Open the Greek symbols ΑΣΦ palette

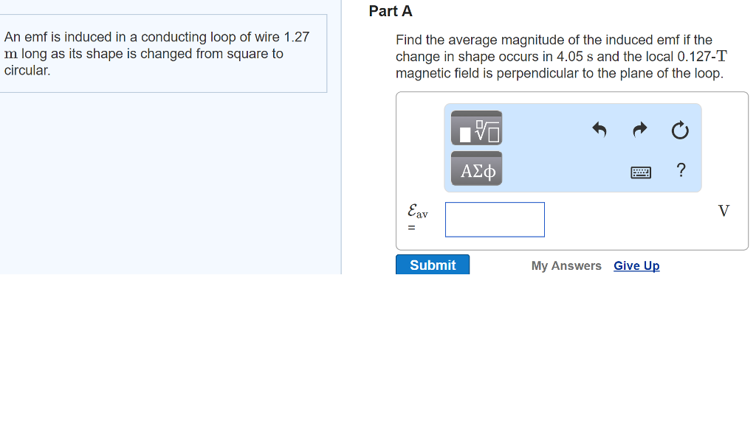[477, 170]
